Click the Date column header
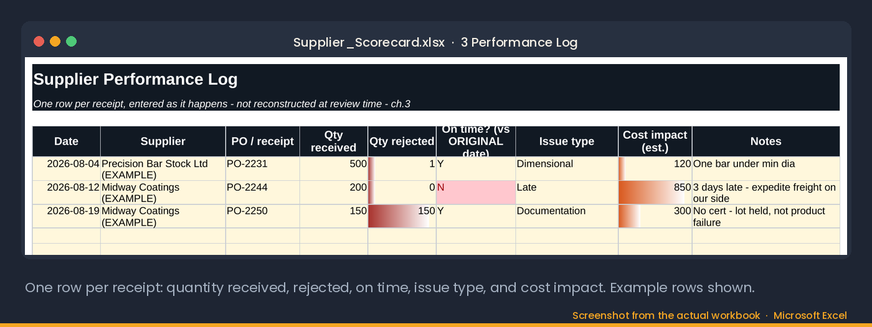The width and height of the screenshot is (872, 327). [x=66, y=141]
